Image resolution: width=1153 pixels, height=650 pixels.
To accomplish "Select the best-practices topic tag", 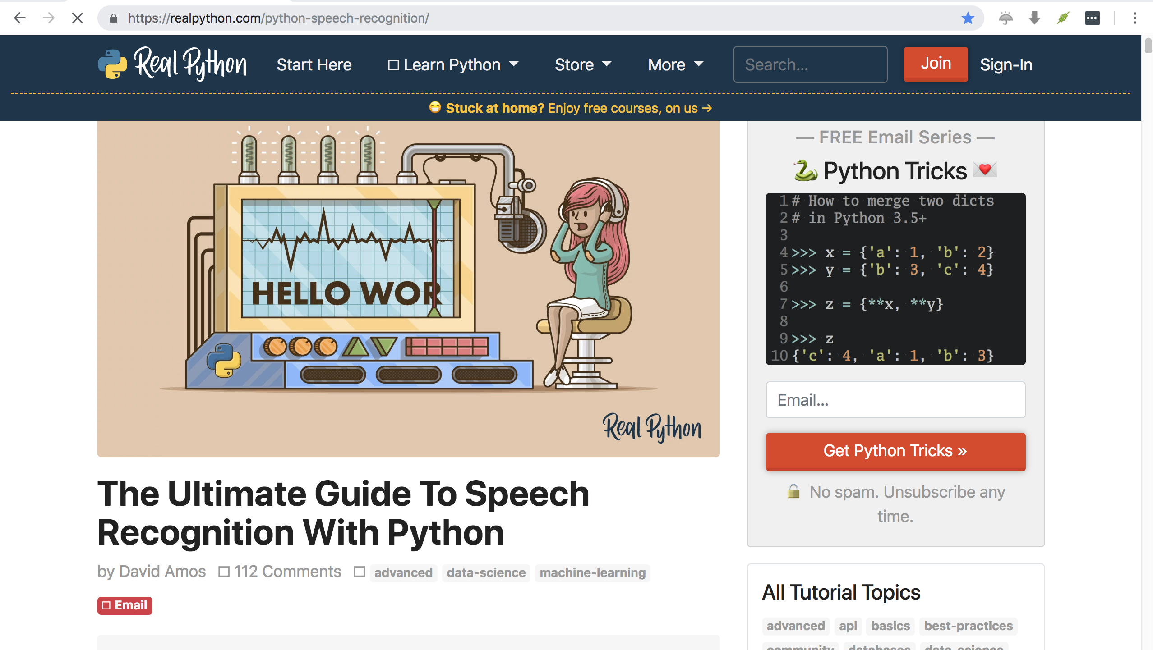I will coord(968,626).
